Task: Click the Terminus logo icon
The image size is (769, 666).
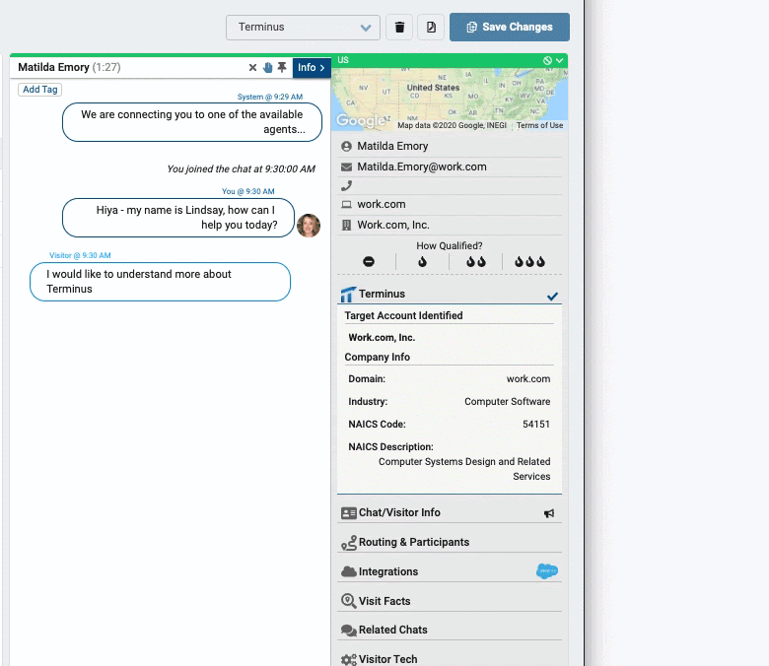Action: (348, 294)
